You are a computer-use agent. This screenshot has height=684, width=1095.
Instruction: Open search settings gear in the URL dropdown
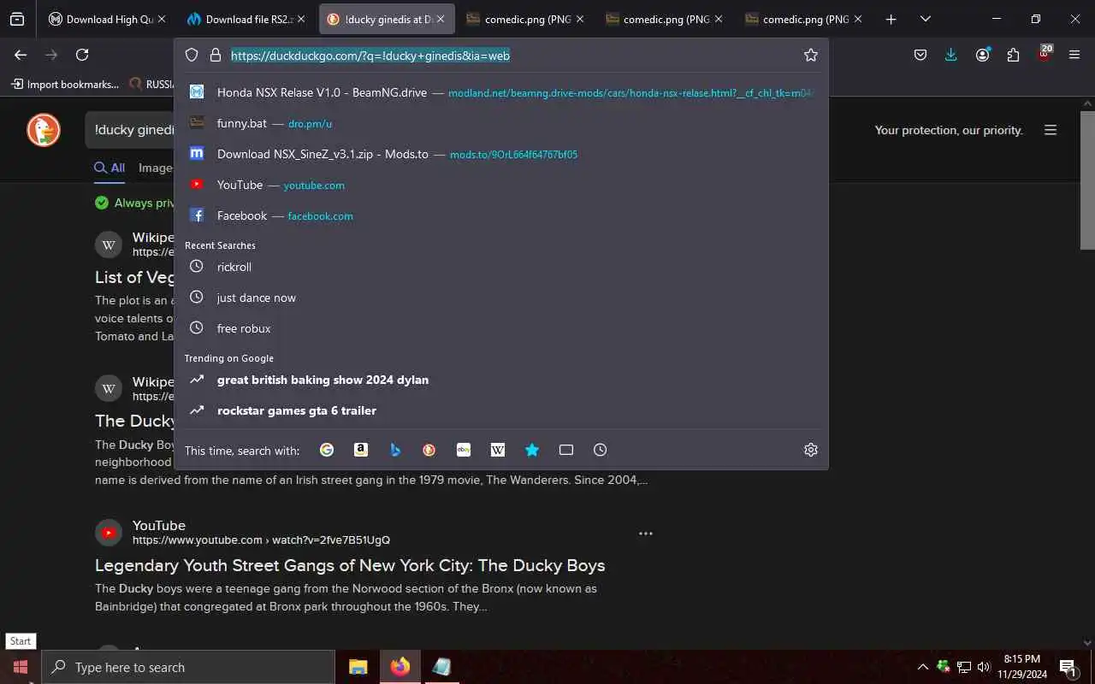811,450
